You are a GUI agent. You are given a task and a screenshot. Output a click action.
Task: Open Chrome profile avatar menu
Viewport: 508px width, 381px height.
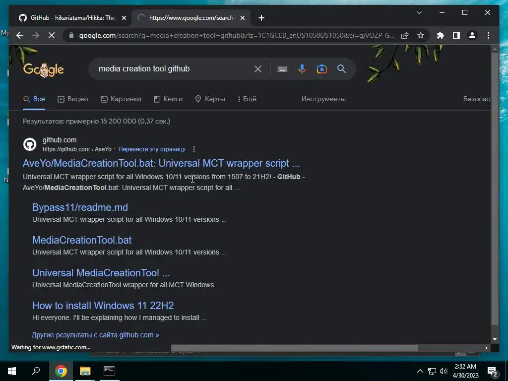pyautogui.click(x=472, y=35)
